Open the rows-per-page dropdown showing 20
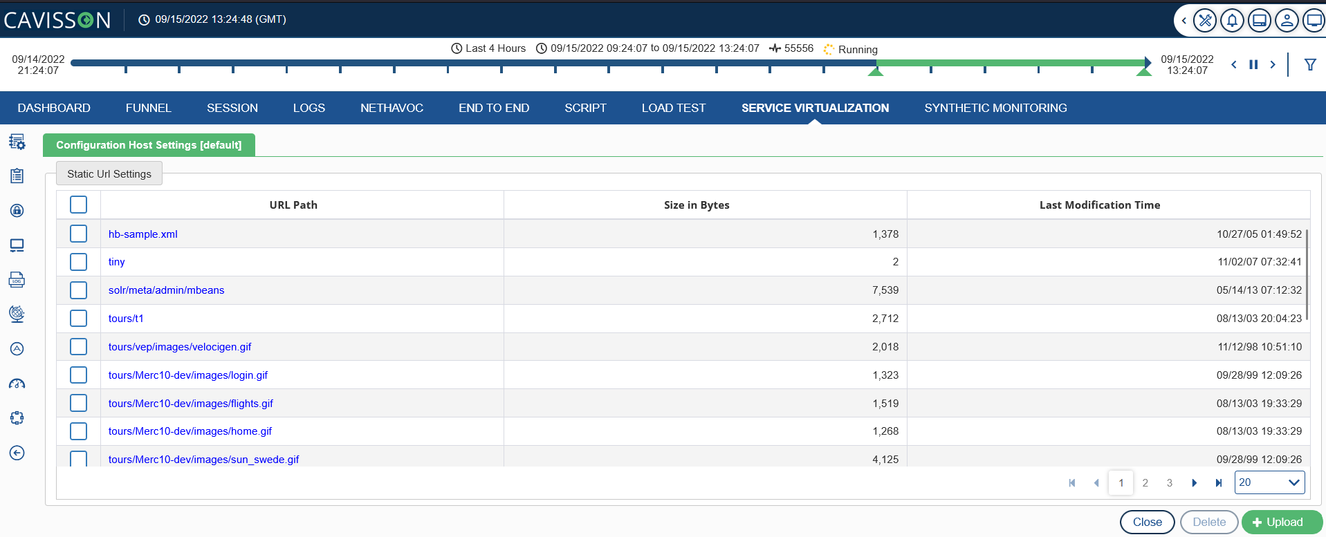This screenshot has height=537, width=1326. click(x=1269, y=482)
